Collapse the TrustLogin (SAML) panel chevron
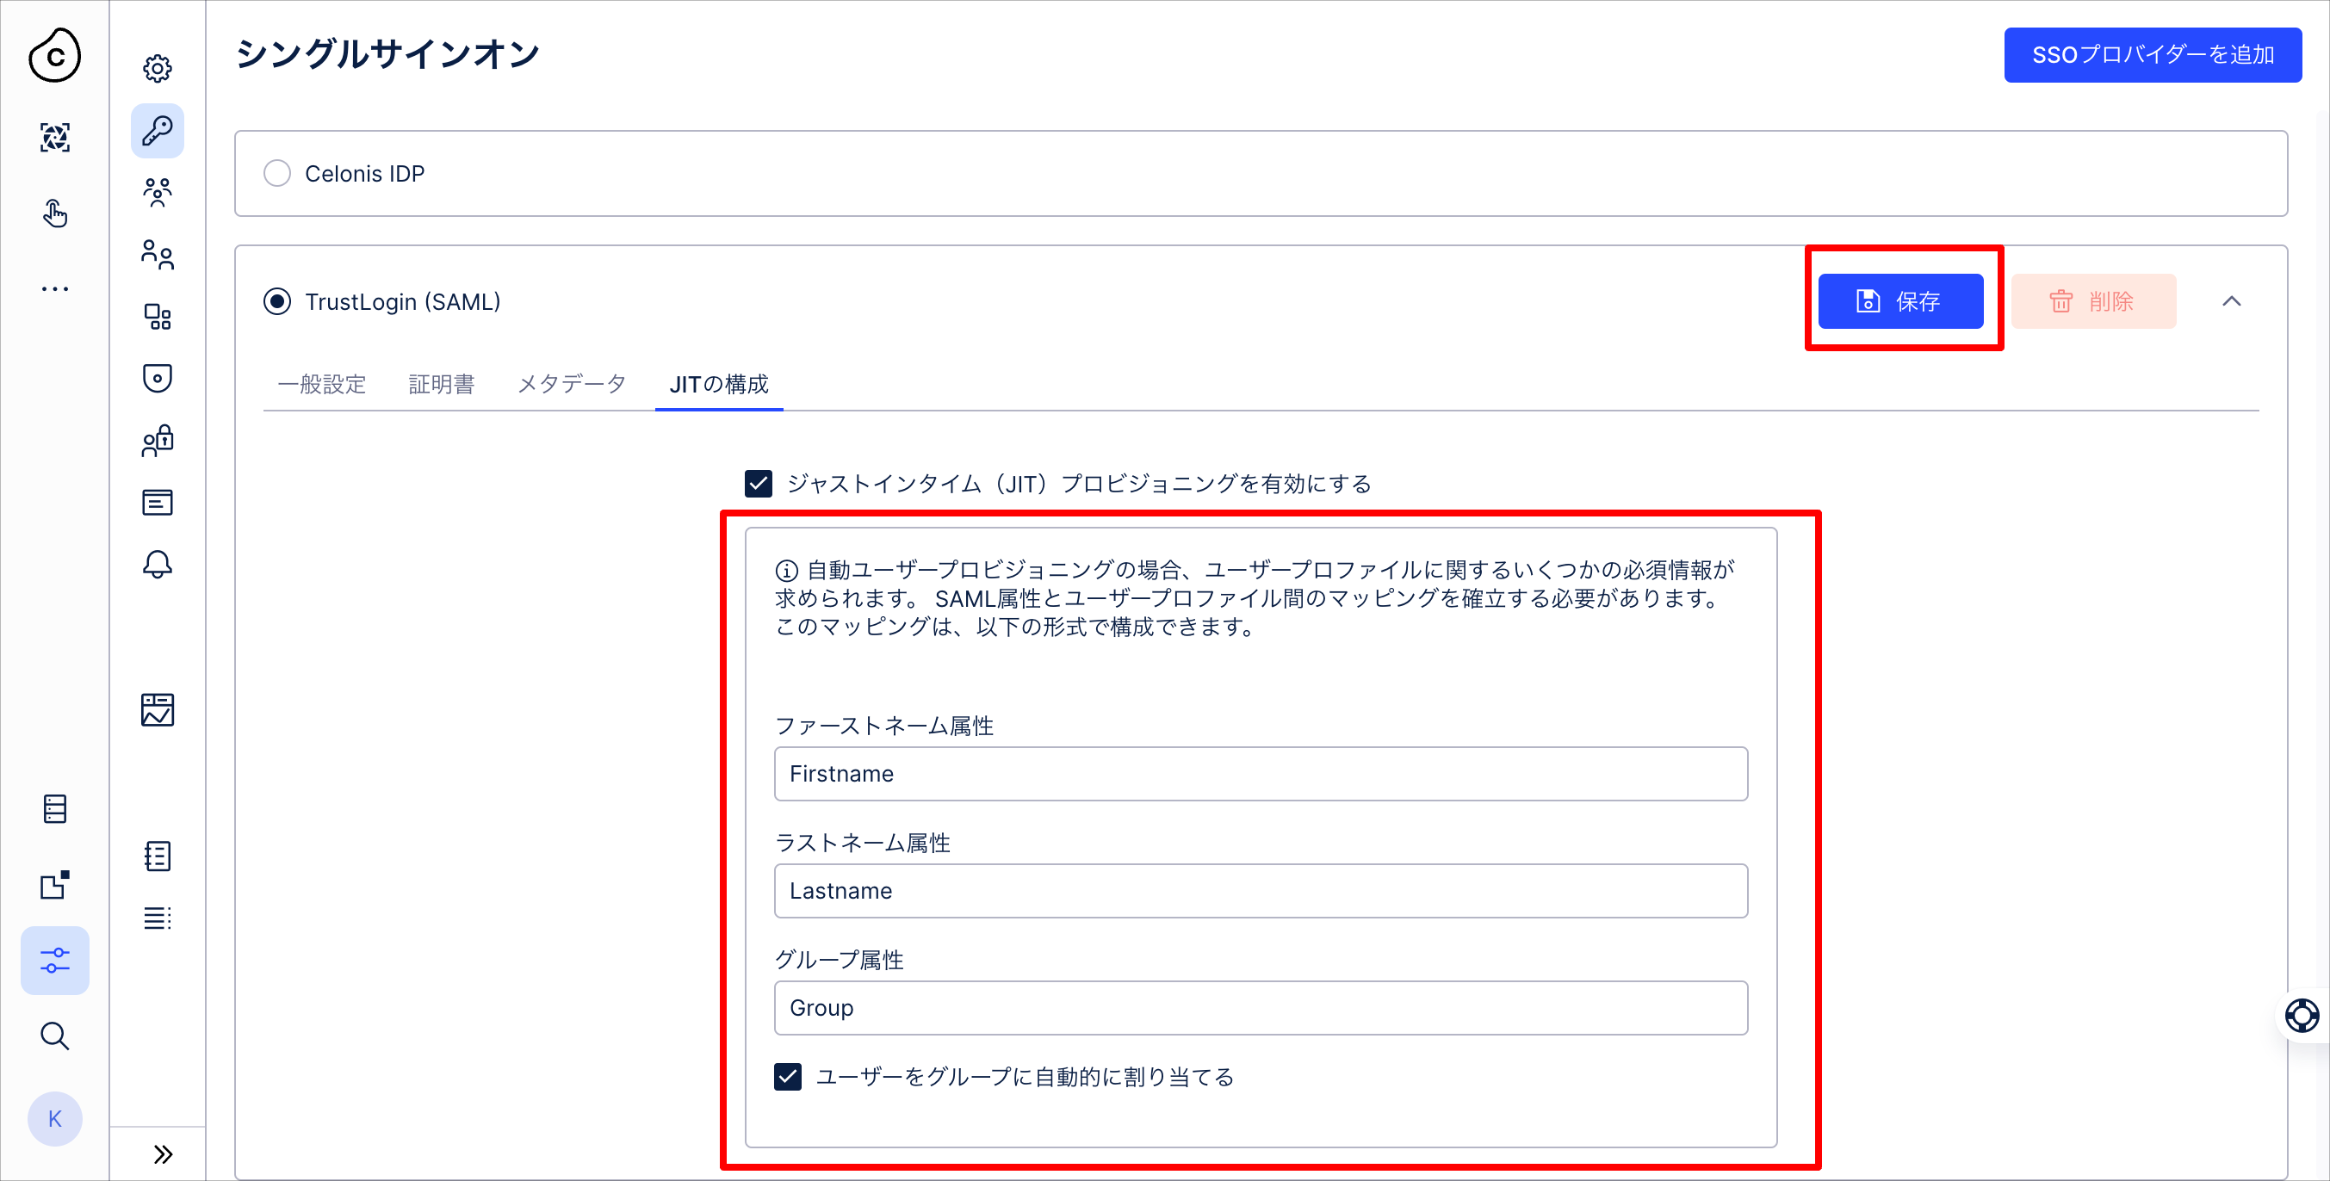The image size is (2330, 1181). [x=2231, y=301]
